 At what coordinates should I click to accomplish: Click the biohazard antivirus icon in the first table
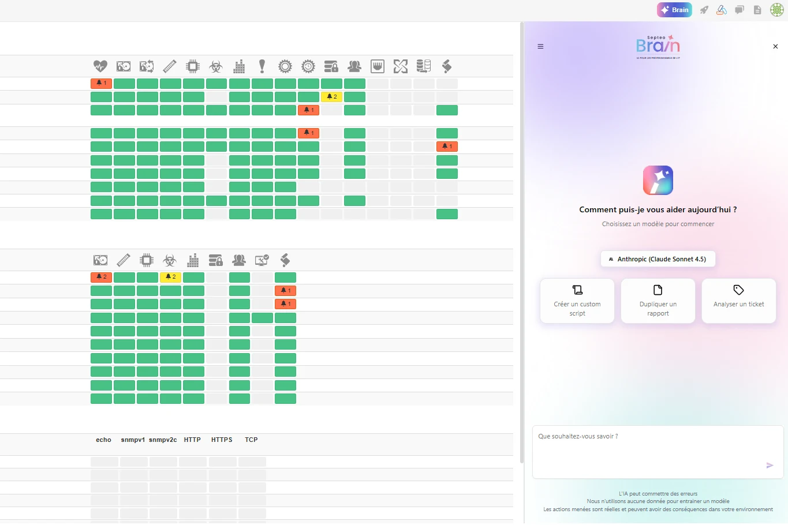[x=216, y=66]
